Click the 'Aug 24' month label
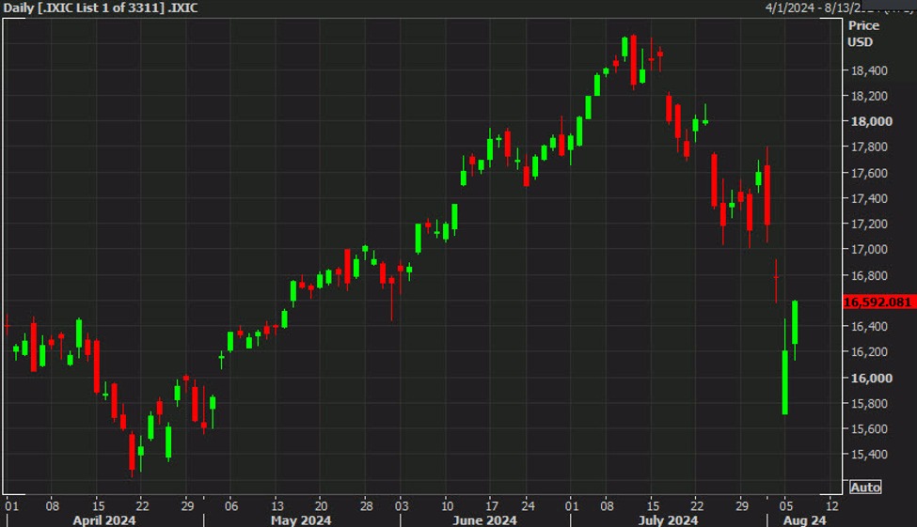The width and height of the screenshot is (917, 527). click(x=805, y=520)
